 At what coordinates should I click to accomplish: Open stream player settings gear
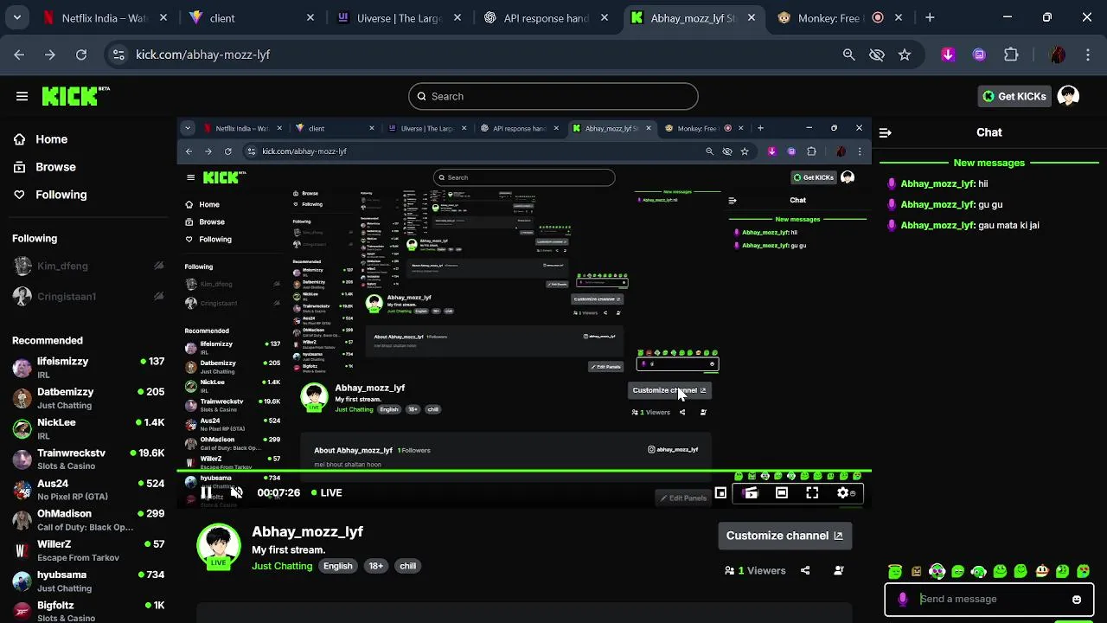tap(843, 492)
